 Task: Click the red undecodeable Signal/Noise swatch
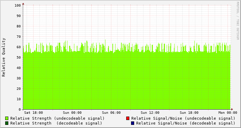pos(128,118)
